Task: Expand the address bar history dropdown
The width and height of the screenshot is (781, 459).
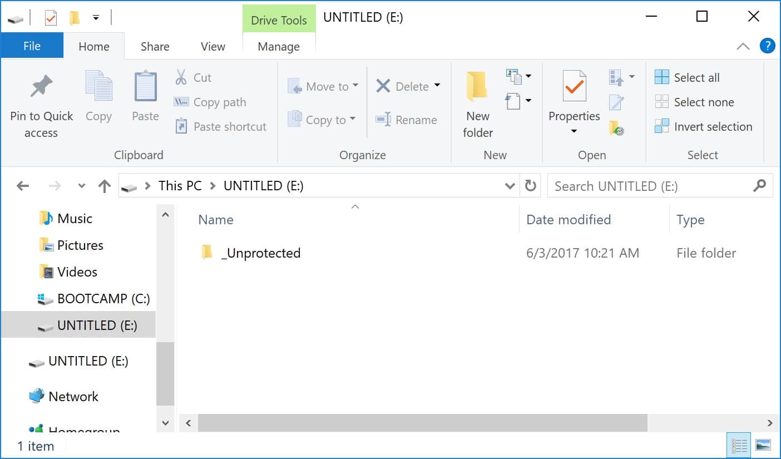Action: click(510, 186)
